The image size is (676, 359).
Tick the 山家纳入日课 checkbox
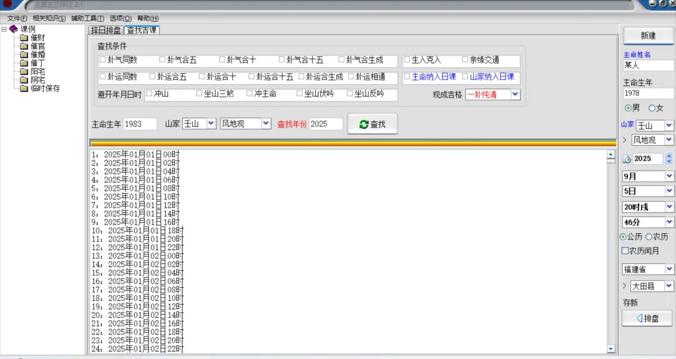[x=464, y=76]
